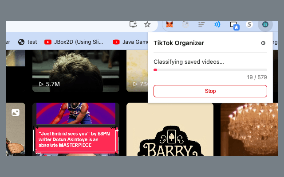Open the blue sound-waves extension
Viewport: 284px width, 177px height.
coord(217,24)
